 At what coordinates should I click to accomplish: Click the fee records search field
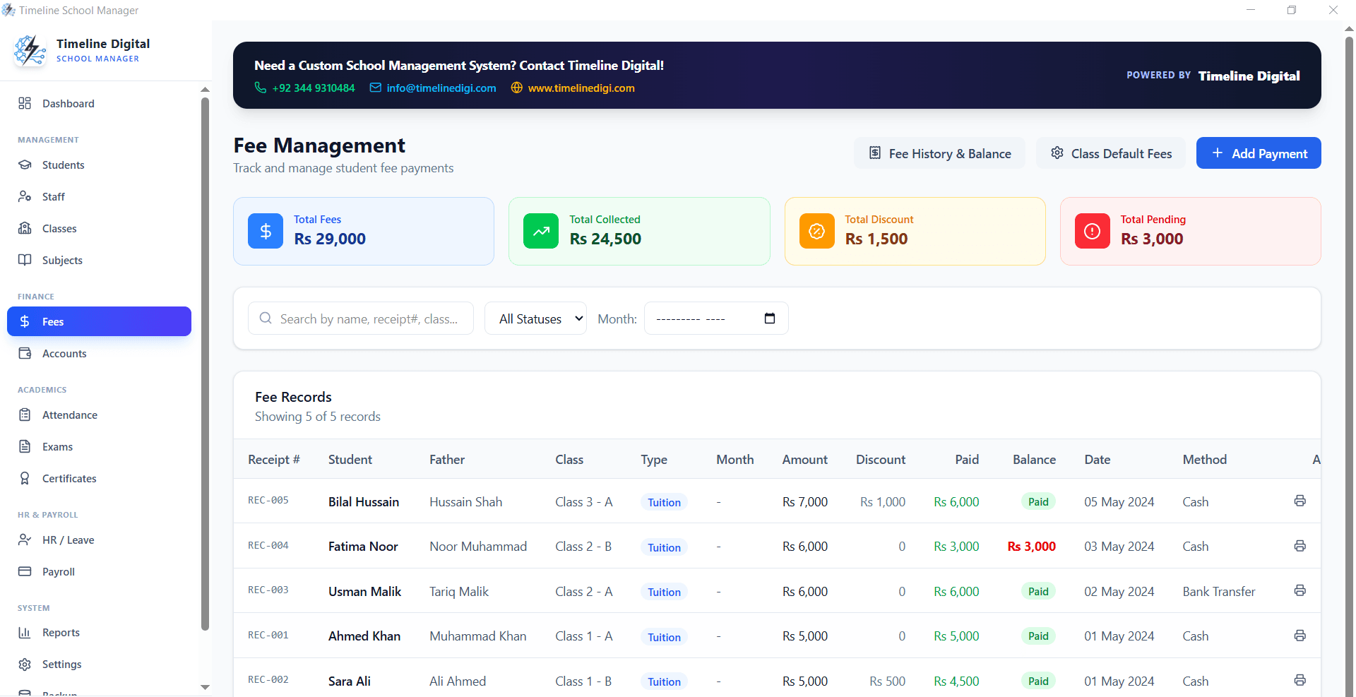pyautogui.click(x=360, y=318)
